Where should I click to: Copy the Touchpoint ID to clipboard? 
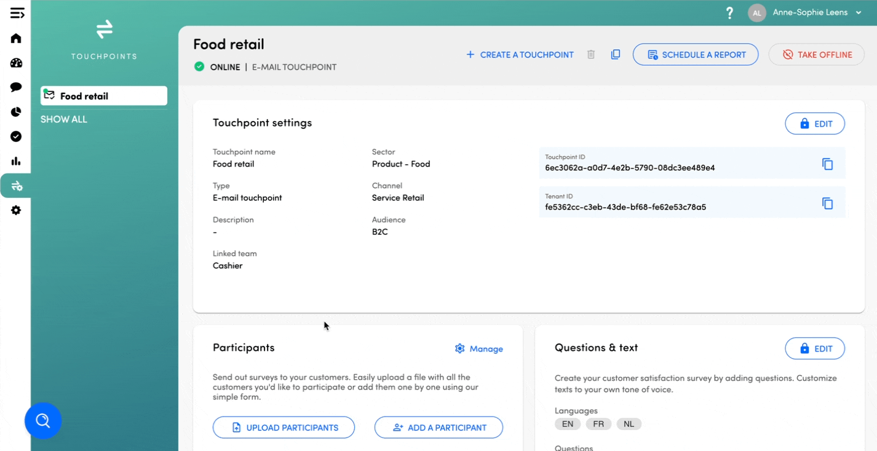click(x=827, y=164)
